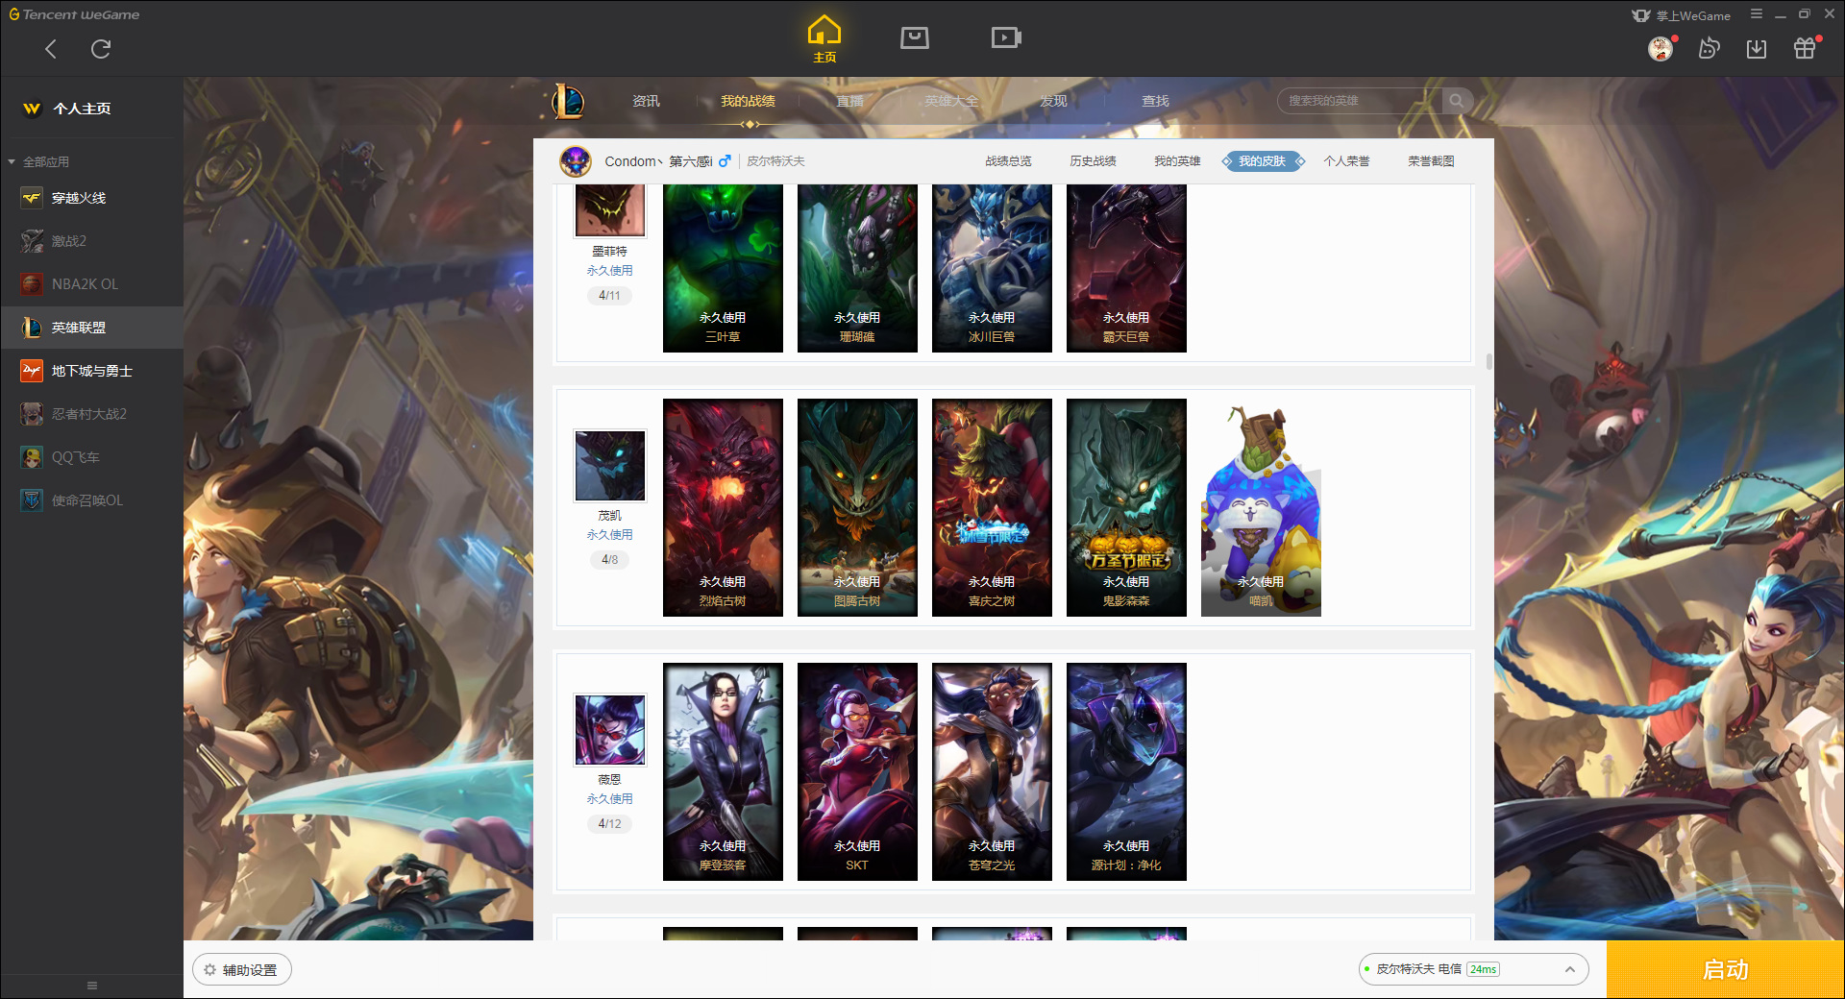Open the 苍穹之光 skin card
This screenshot has height=999, width=1845.
point(992,771)
